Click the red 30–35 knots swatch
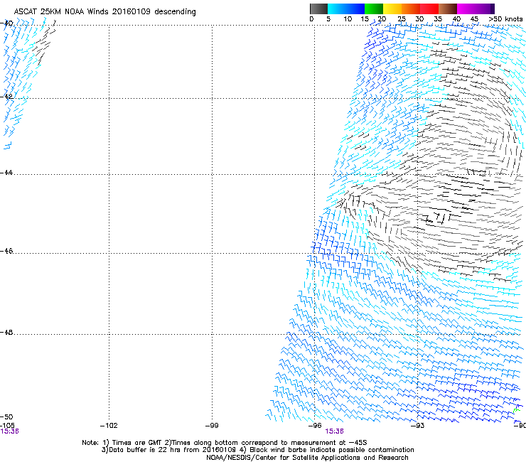526x462 pixels. coord(429,9)
